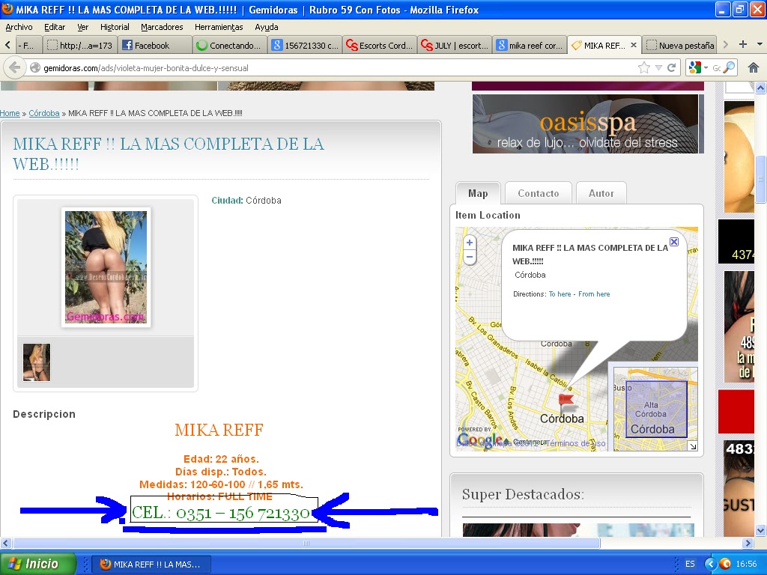Click the URL address field

(333, 67)
